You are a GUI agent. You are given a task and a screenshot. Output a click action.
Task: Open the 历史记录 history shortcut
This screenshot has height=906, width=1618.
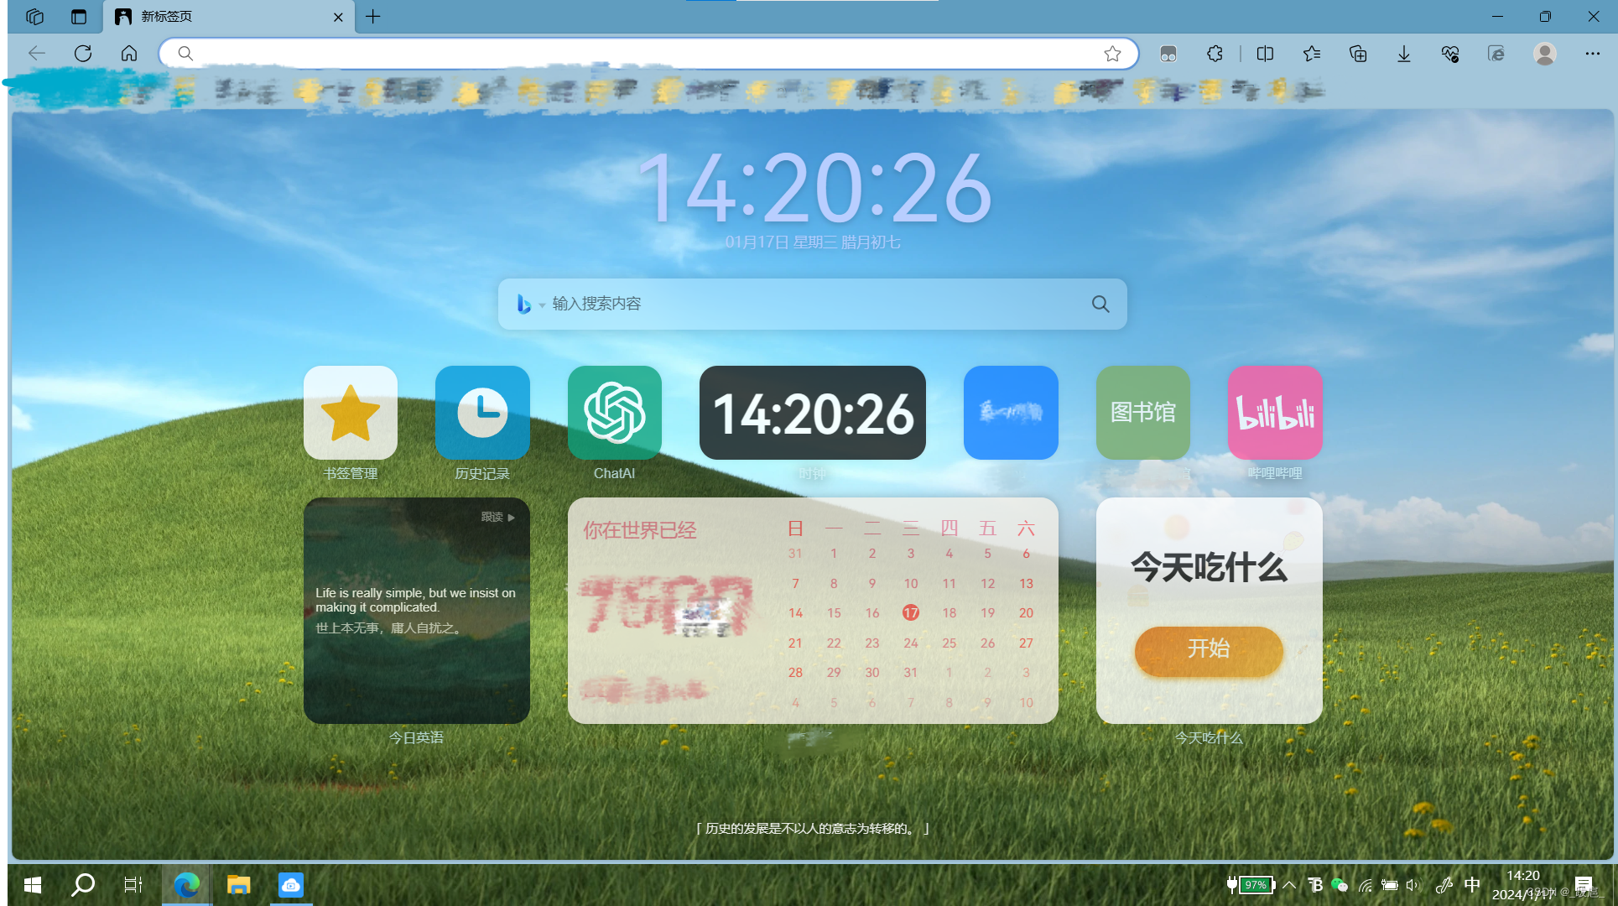click(481, 412)
